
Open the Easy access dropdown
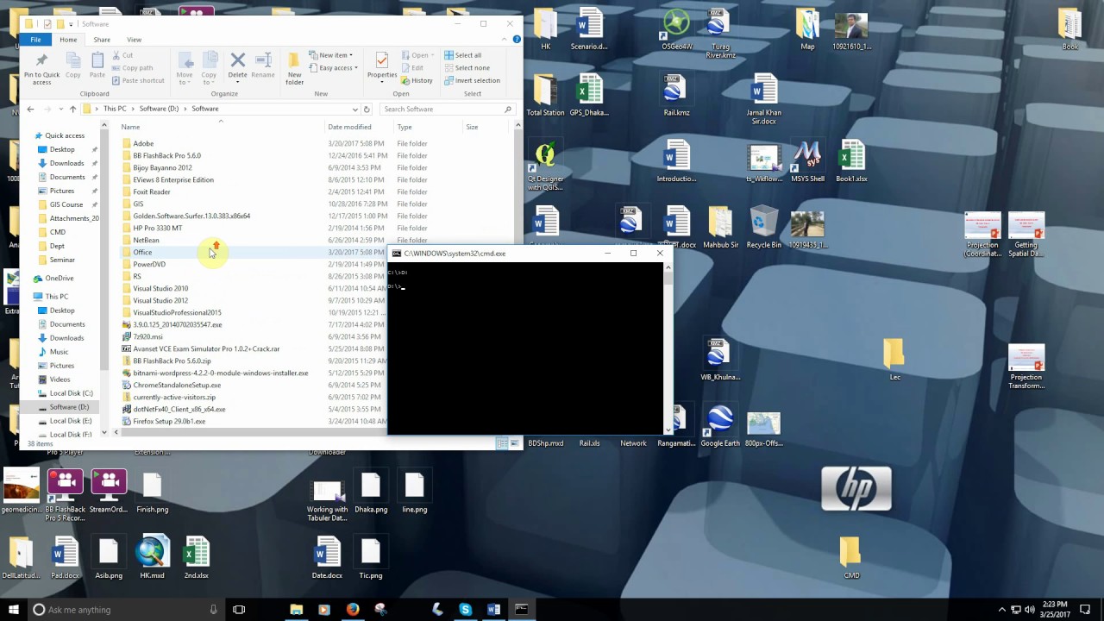tap(335, 68)
